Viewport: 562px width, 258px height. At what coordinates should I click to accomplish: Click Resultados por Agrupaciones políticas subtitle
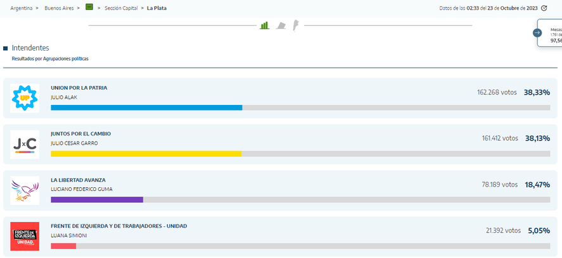[50, 59]
